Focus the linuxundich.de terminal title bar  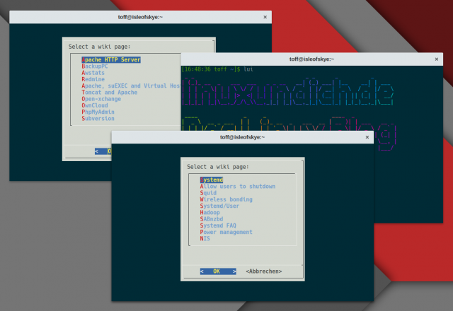point(311,59)
